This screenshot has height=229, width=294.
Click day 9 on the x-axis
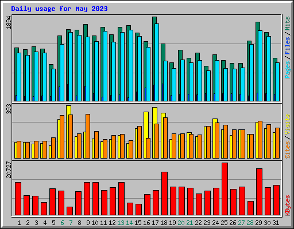88,223
